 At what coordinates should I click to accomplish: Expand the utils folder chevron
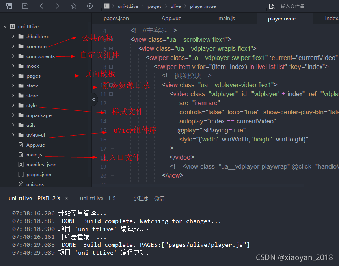(13, 125)
